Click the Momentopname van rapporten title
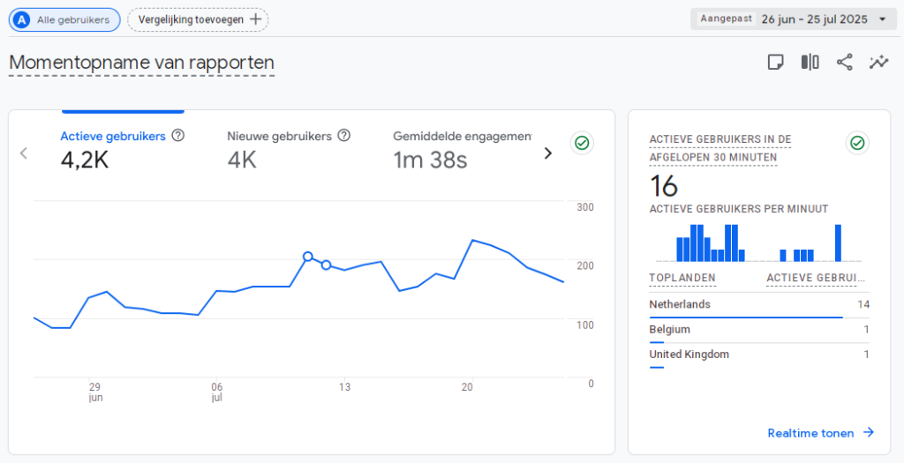This screenshot has height=463, width=904. (142, 63)
